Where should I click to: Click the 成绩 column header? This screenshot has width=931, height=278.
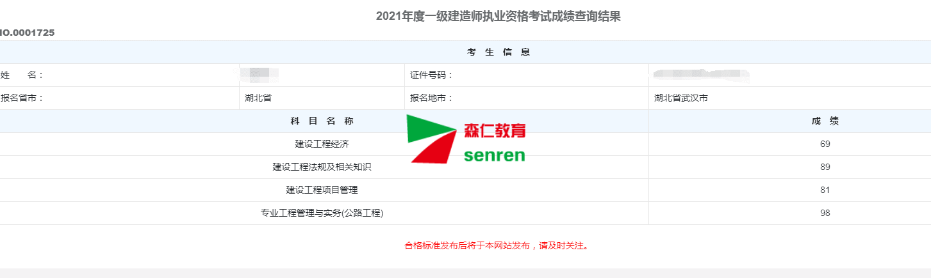tap(825, 121)
